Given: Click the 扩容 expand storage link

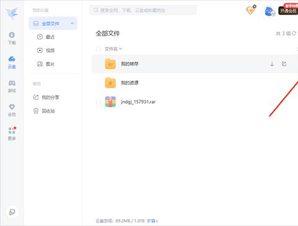Looking at the screenshot, I should 153,221.
